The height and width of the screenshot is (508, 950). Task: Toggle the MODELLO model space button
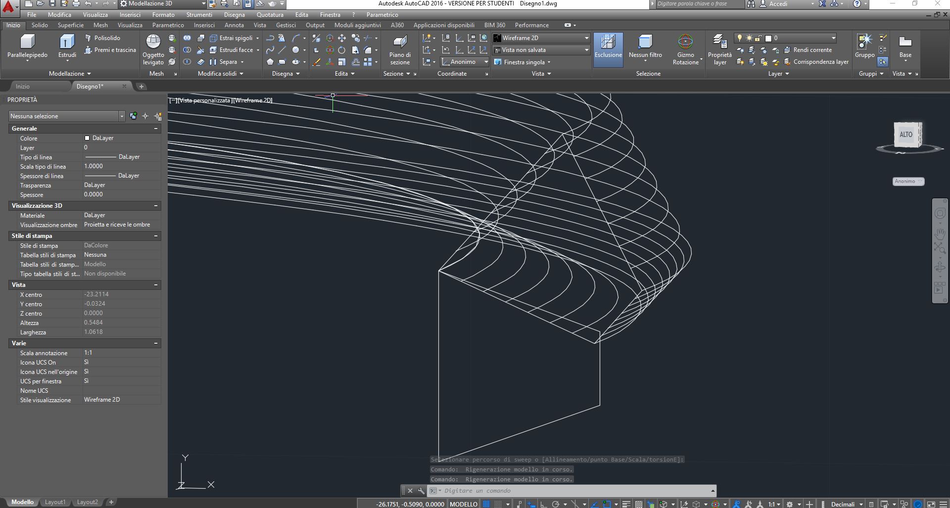click(464, 504)
